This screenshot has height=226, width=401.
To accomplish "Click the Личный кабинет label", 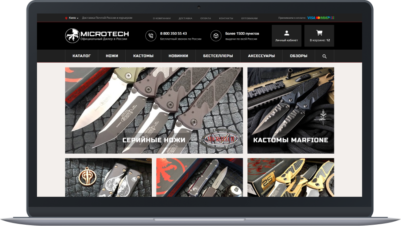I will pos(287,40).
